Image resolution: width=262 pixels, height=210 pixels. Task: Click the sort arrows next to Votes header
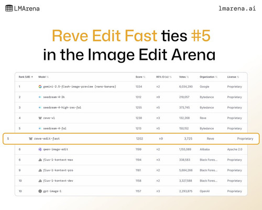188,77
